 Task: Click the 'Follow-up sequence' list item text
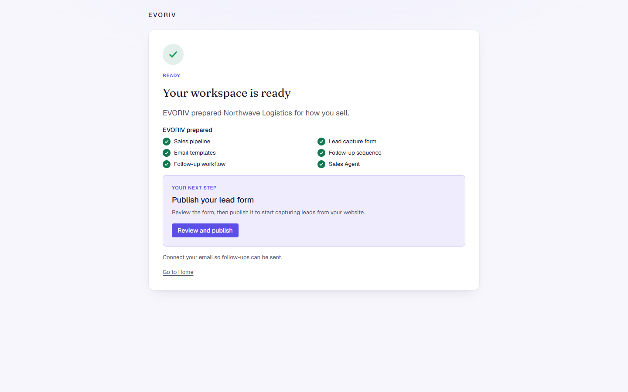click(355, 153)
